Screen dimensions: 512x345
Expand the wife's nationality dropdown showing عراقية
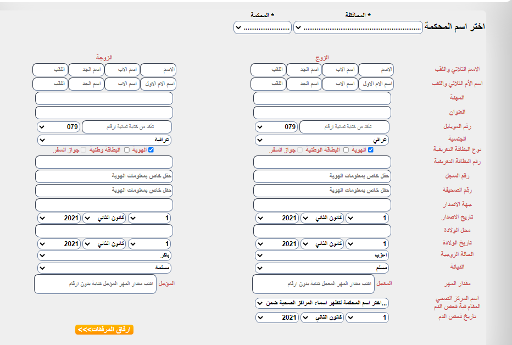(x=104, y=140)
